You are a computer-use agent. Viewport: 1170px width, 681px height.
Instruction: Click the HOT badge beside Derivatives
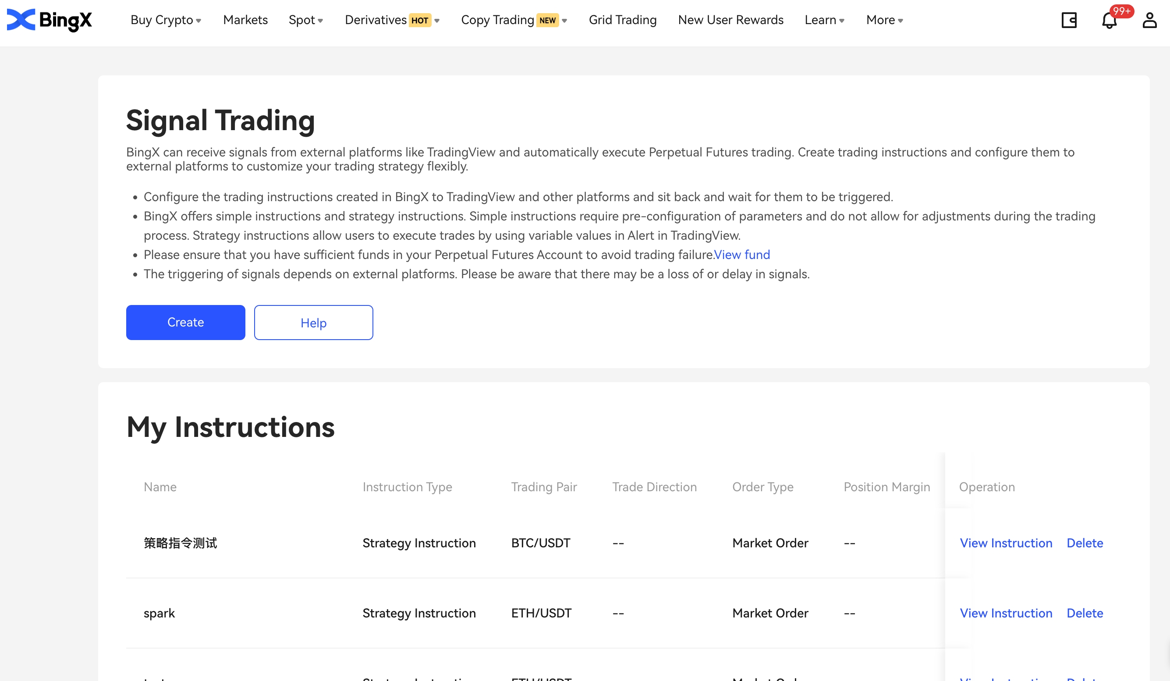tap(419, 21)
